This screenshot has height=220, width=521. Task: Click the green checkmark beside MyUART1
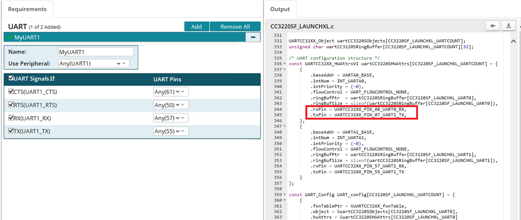click(10, 37)
